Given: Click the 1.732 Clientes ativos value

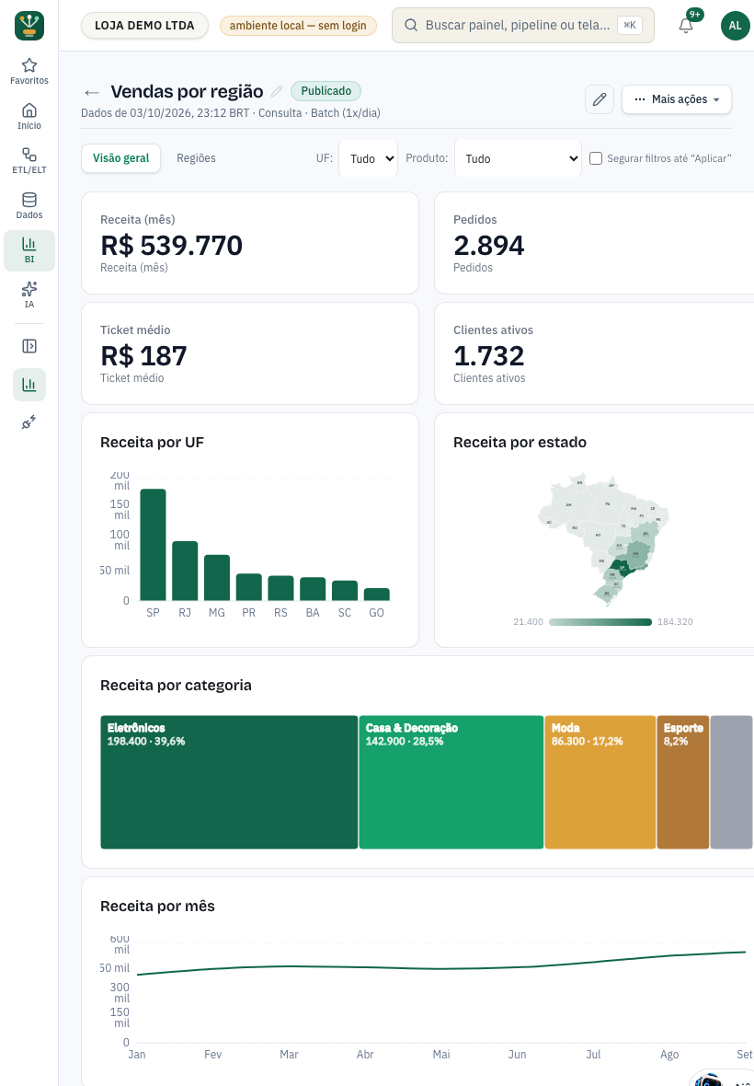Looking at the screenshot, I should coord(488,355).
